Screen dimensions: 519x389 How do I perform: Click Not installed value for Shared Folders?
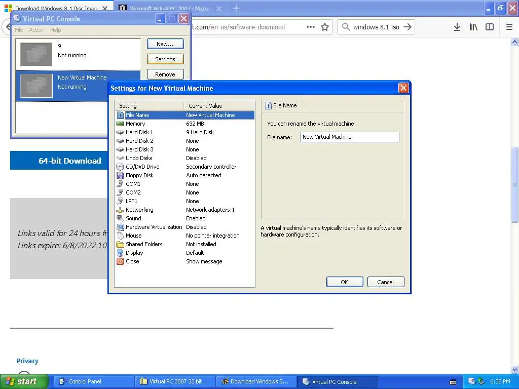tap(201, 244)
